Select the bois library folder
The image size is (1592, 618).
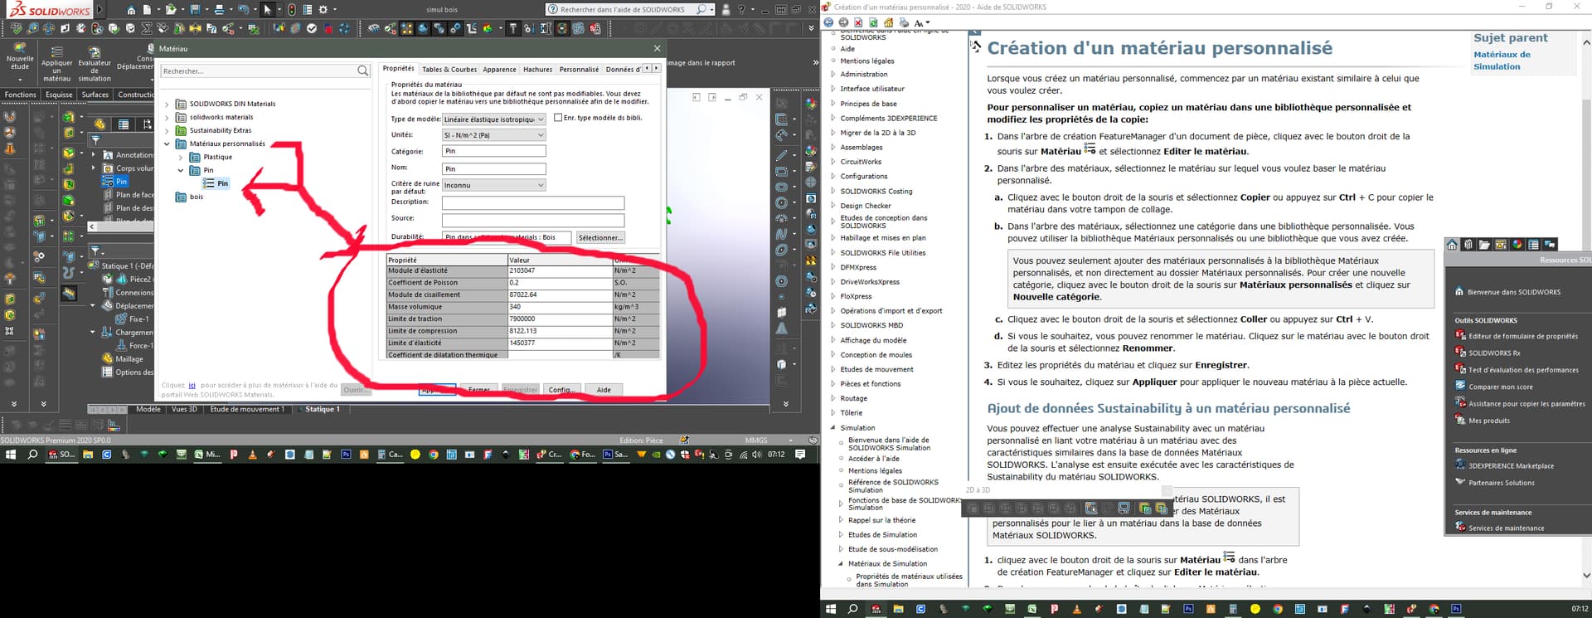(197, 197)
